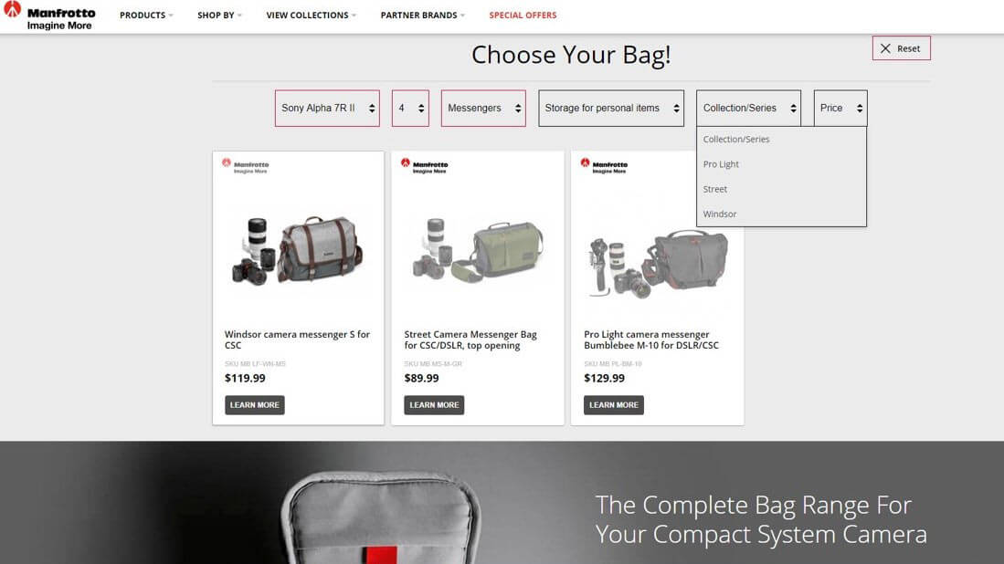Click the Manfrotto logo in header

(49, 16)
